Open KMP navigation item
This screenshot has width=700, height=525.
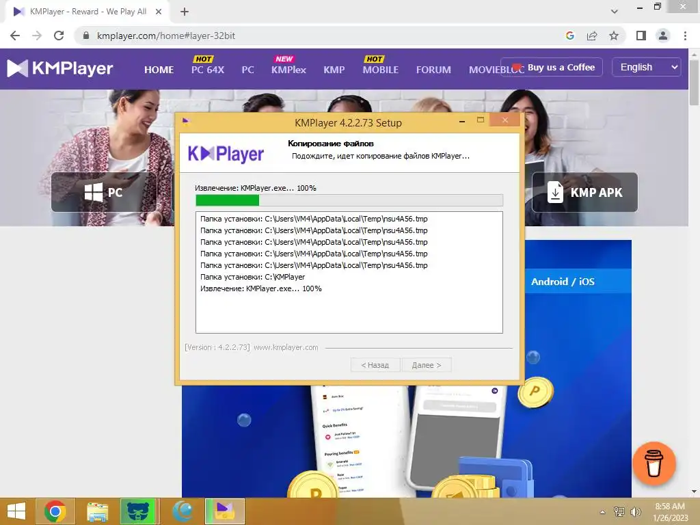point(334,70)
